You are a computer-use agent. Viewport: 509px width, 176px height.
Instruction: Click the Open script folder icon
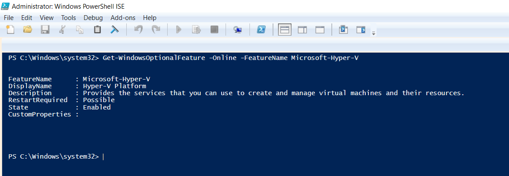point(28,30)
